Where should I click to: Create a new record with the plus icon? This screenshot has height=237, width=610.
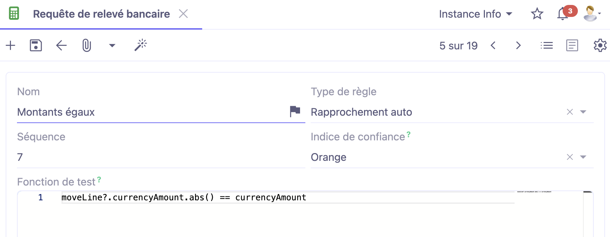point(10,45)
